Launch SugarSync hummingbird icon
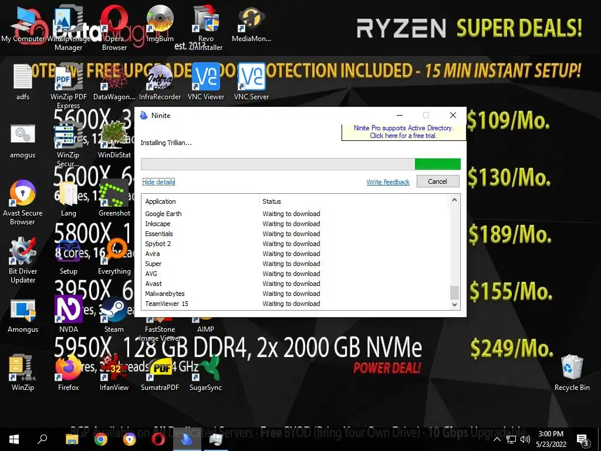601x451 pixels. pos(206,373)
